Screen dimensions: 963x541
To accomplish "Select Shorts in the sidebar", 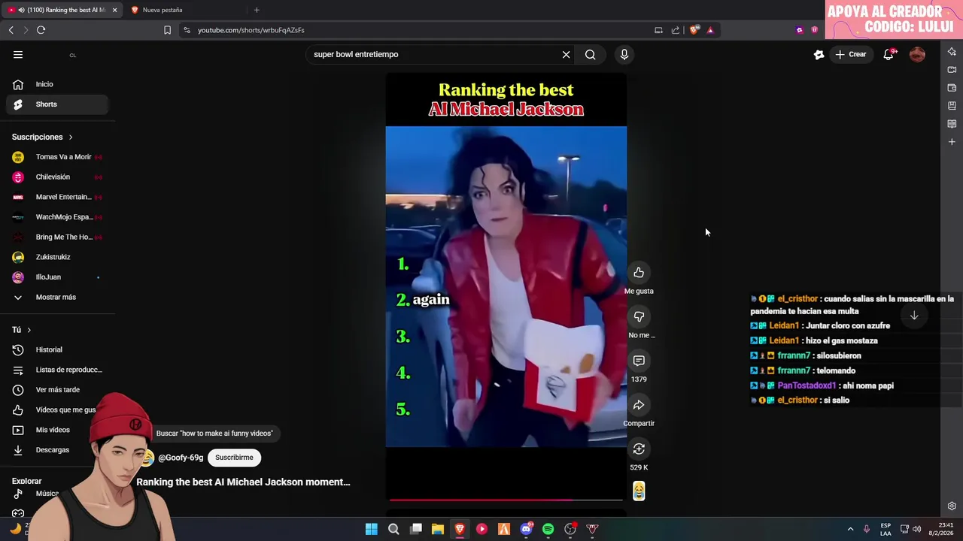I will [x=57, y=104].
